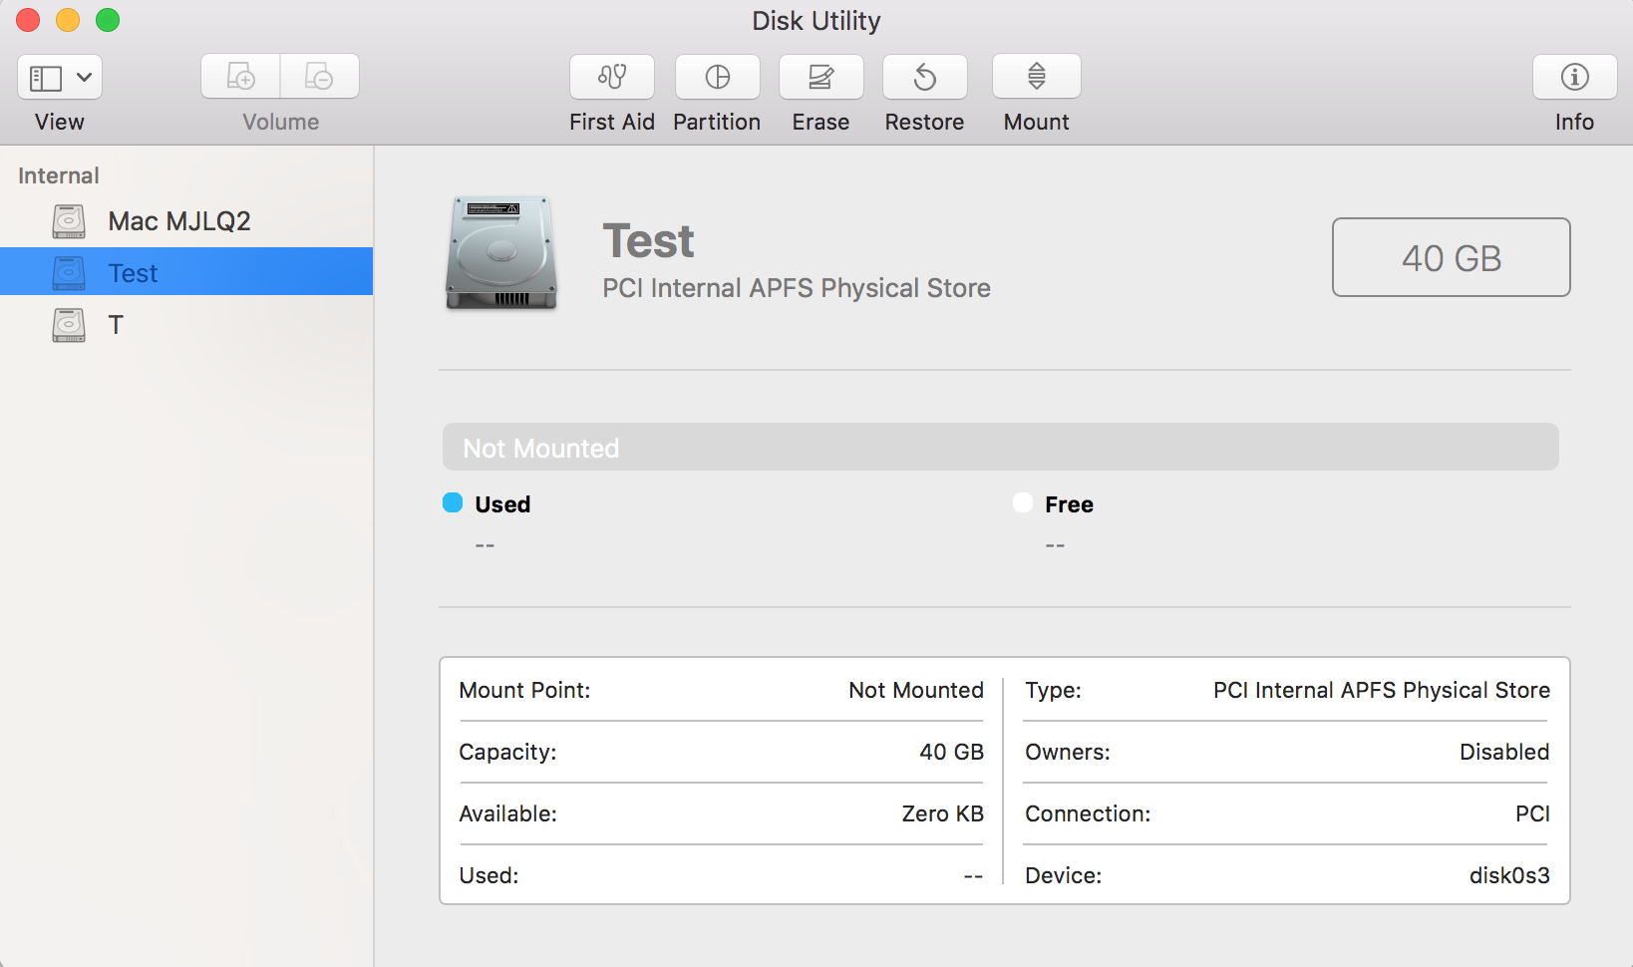Click the blue Used color indicator
Image resolution: width=1633 pixels, height=967 pixels.
pyautogui.click(x=453, y=503)
